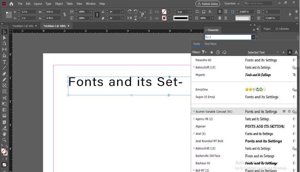Click the black stroke style swatch
The image size is (300, 172).
point(181,18)
